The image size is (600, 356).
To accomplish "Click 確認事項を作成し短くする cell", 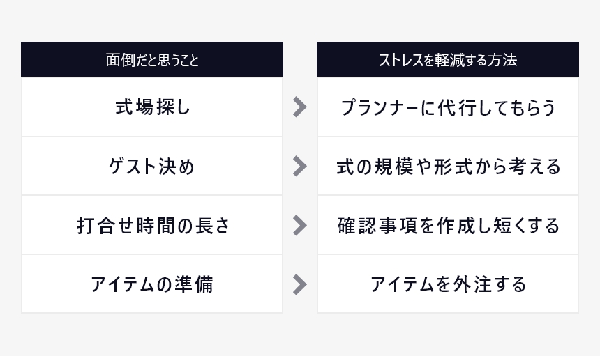I will (448, 225).
